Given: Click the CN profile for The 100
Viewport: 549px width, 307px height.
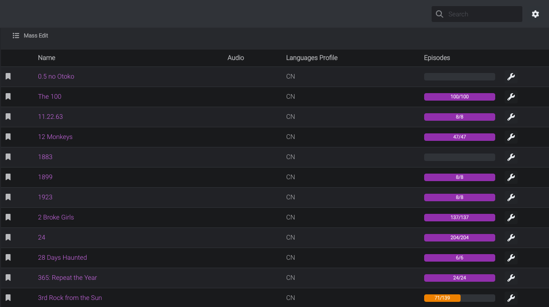Looking at the screenshot, I should tap(290, 96).
